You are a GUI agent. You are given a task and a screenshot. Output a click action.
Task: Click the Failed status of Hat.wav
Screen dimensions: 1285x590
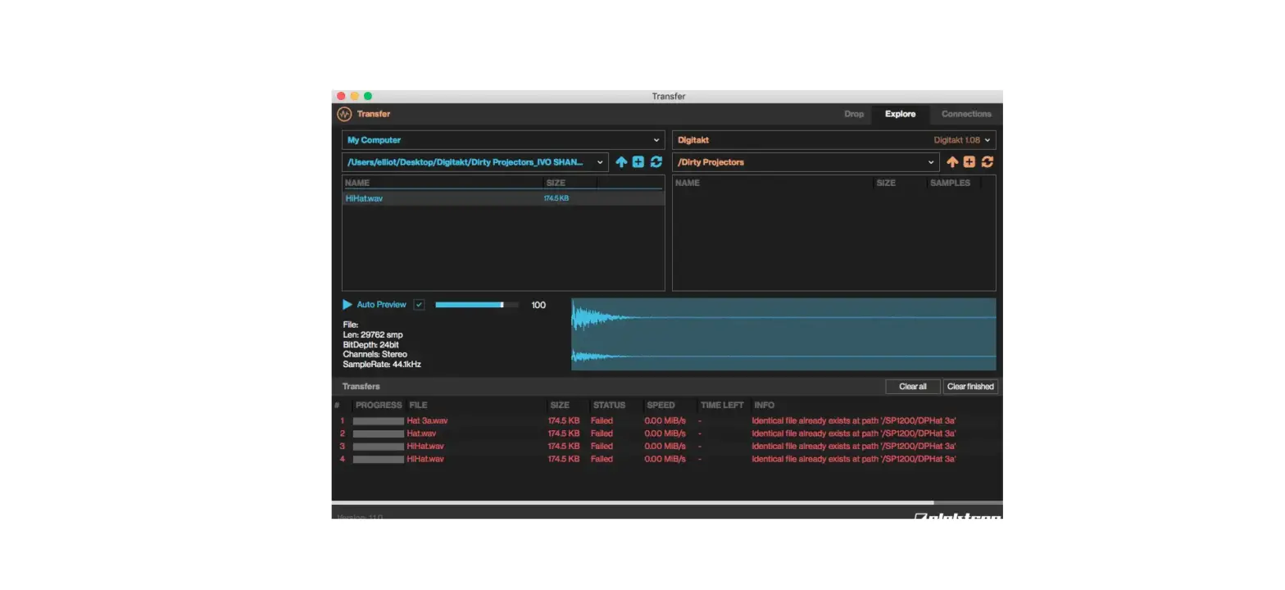tap(602, 433)
